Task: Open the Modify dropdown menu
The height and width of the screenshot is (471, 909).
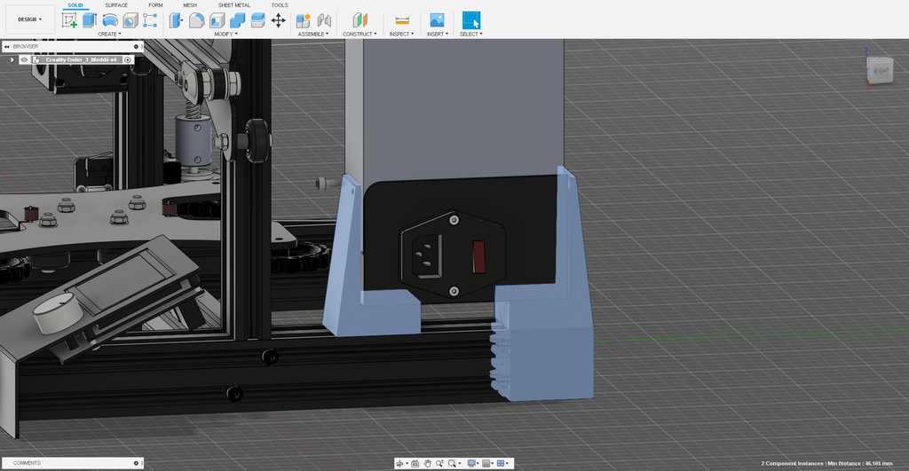Action: pyautogui.click(x=224, y=34)
